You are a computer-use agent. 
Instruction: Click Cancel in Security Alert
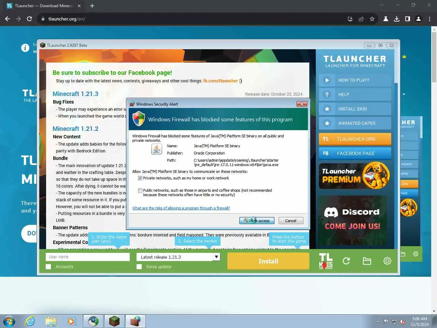coord(291,221)
